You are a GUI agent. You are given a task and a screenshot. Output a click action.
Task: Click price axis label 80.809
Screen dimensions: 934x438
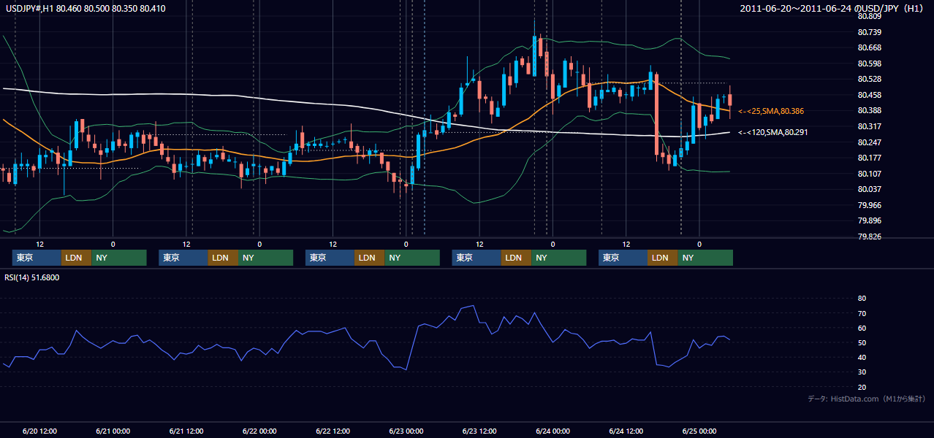(869, 16)
